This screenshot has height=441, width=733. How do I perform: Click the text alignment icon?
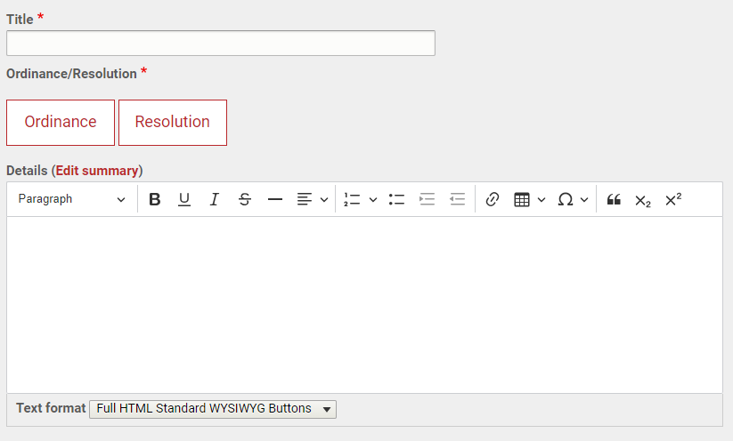click(x=305, y=199)
